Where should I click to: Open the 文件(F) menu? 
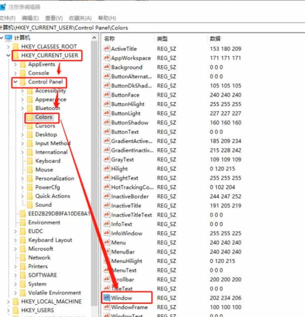[7, 18]
